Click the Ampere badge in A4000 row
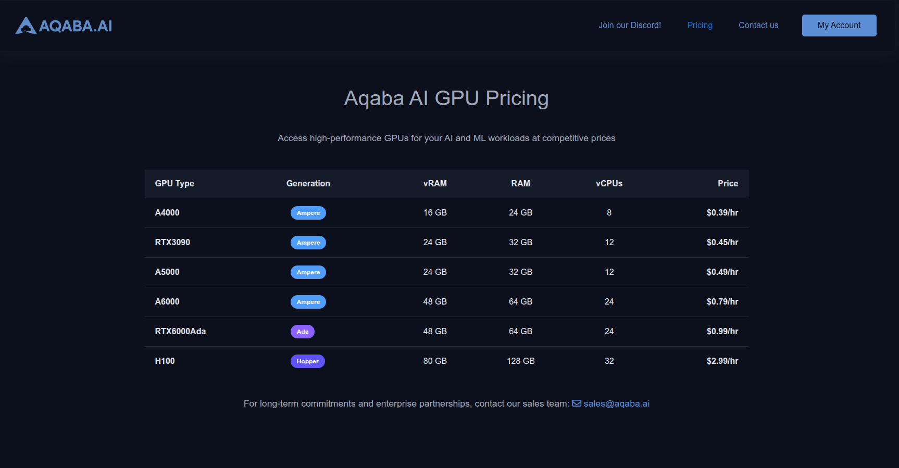The image size is (899, 468). pos(308,213)
